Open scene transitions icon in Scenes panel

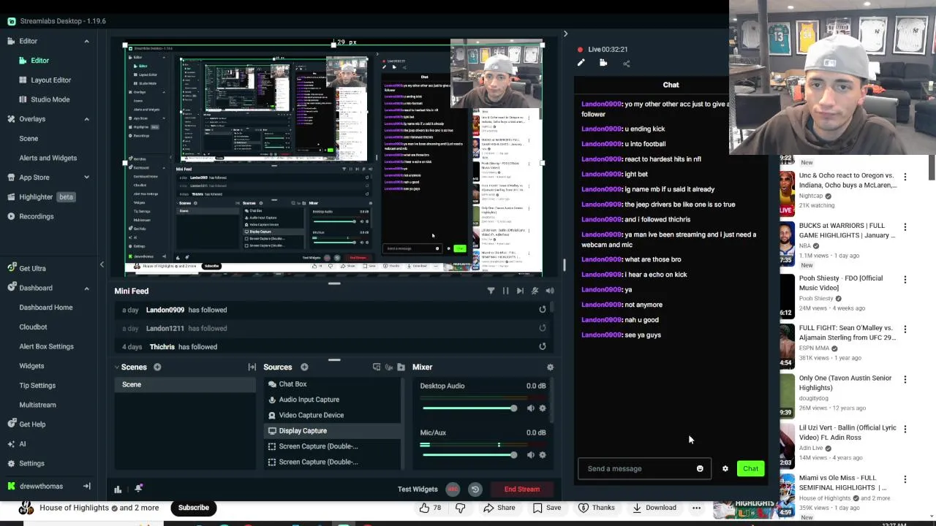pyautogui.click(x=252, y=367)
